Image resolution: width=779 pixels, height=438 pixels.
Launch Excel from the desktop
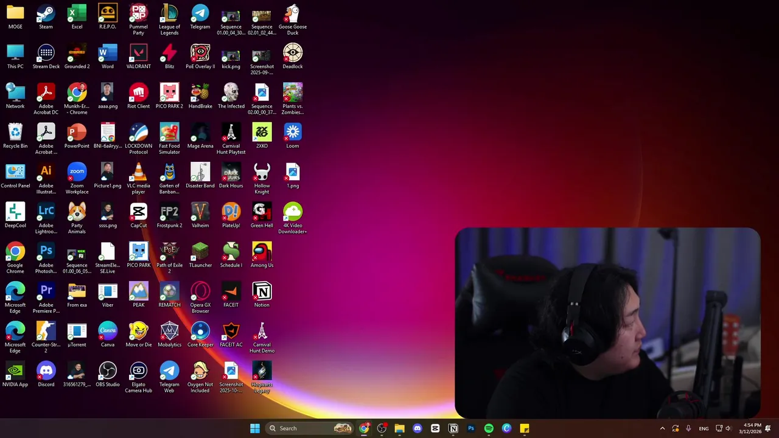(x=77, y=16)
